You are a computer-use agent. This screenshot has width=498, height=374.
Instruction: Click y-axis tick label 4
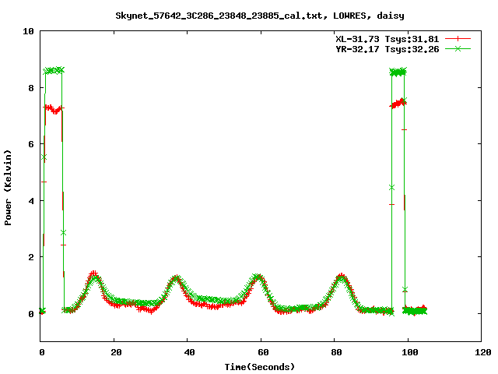(31, 201)
